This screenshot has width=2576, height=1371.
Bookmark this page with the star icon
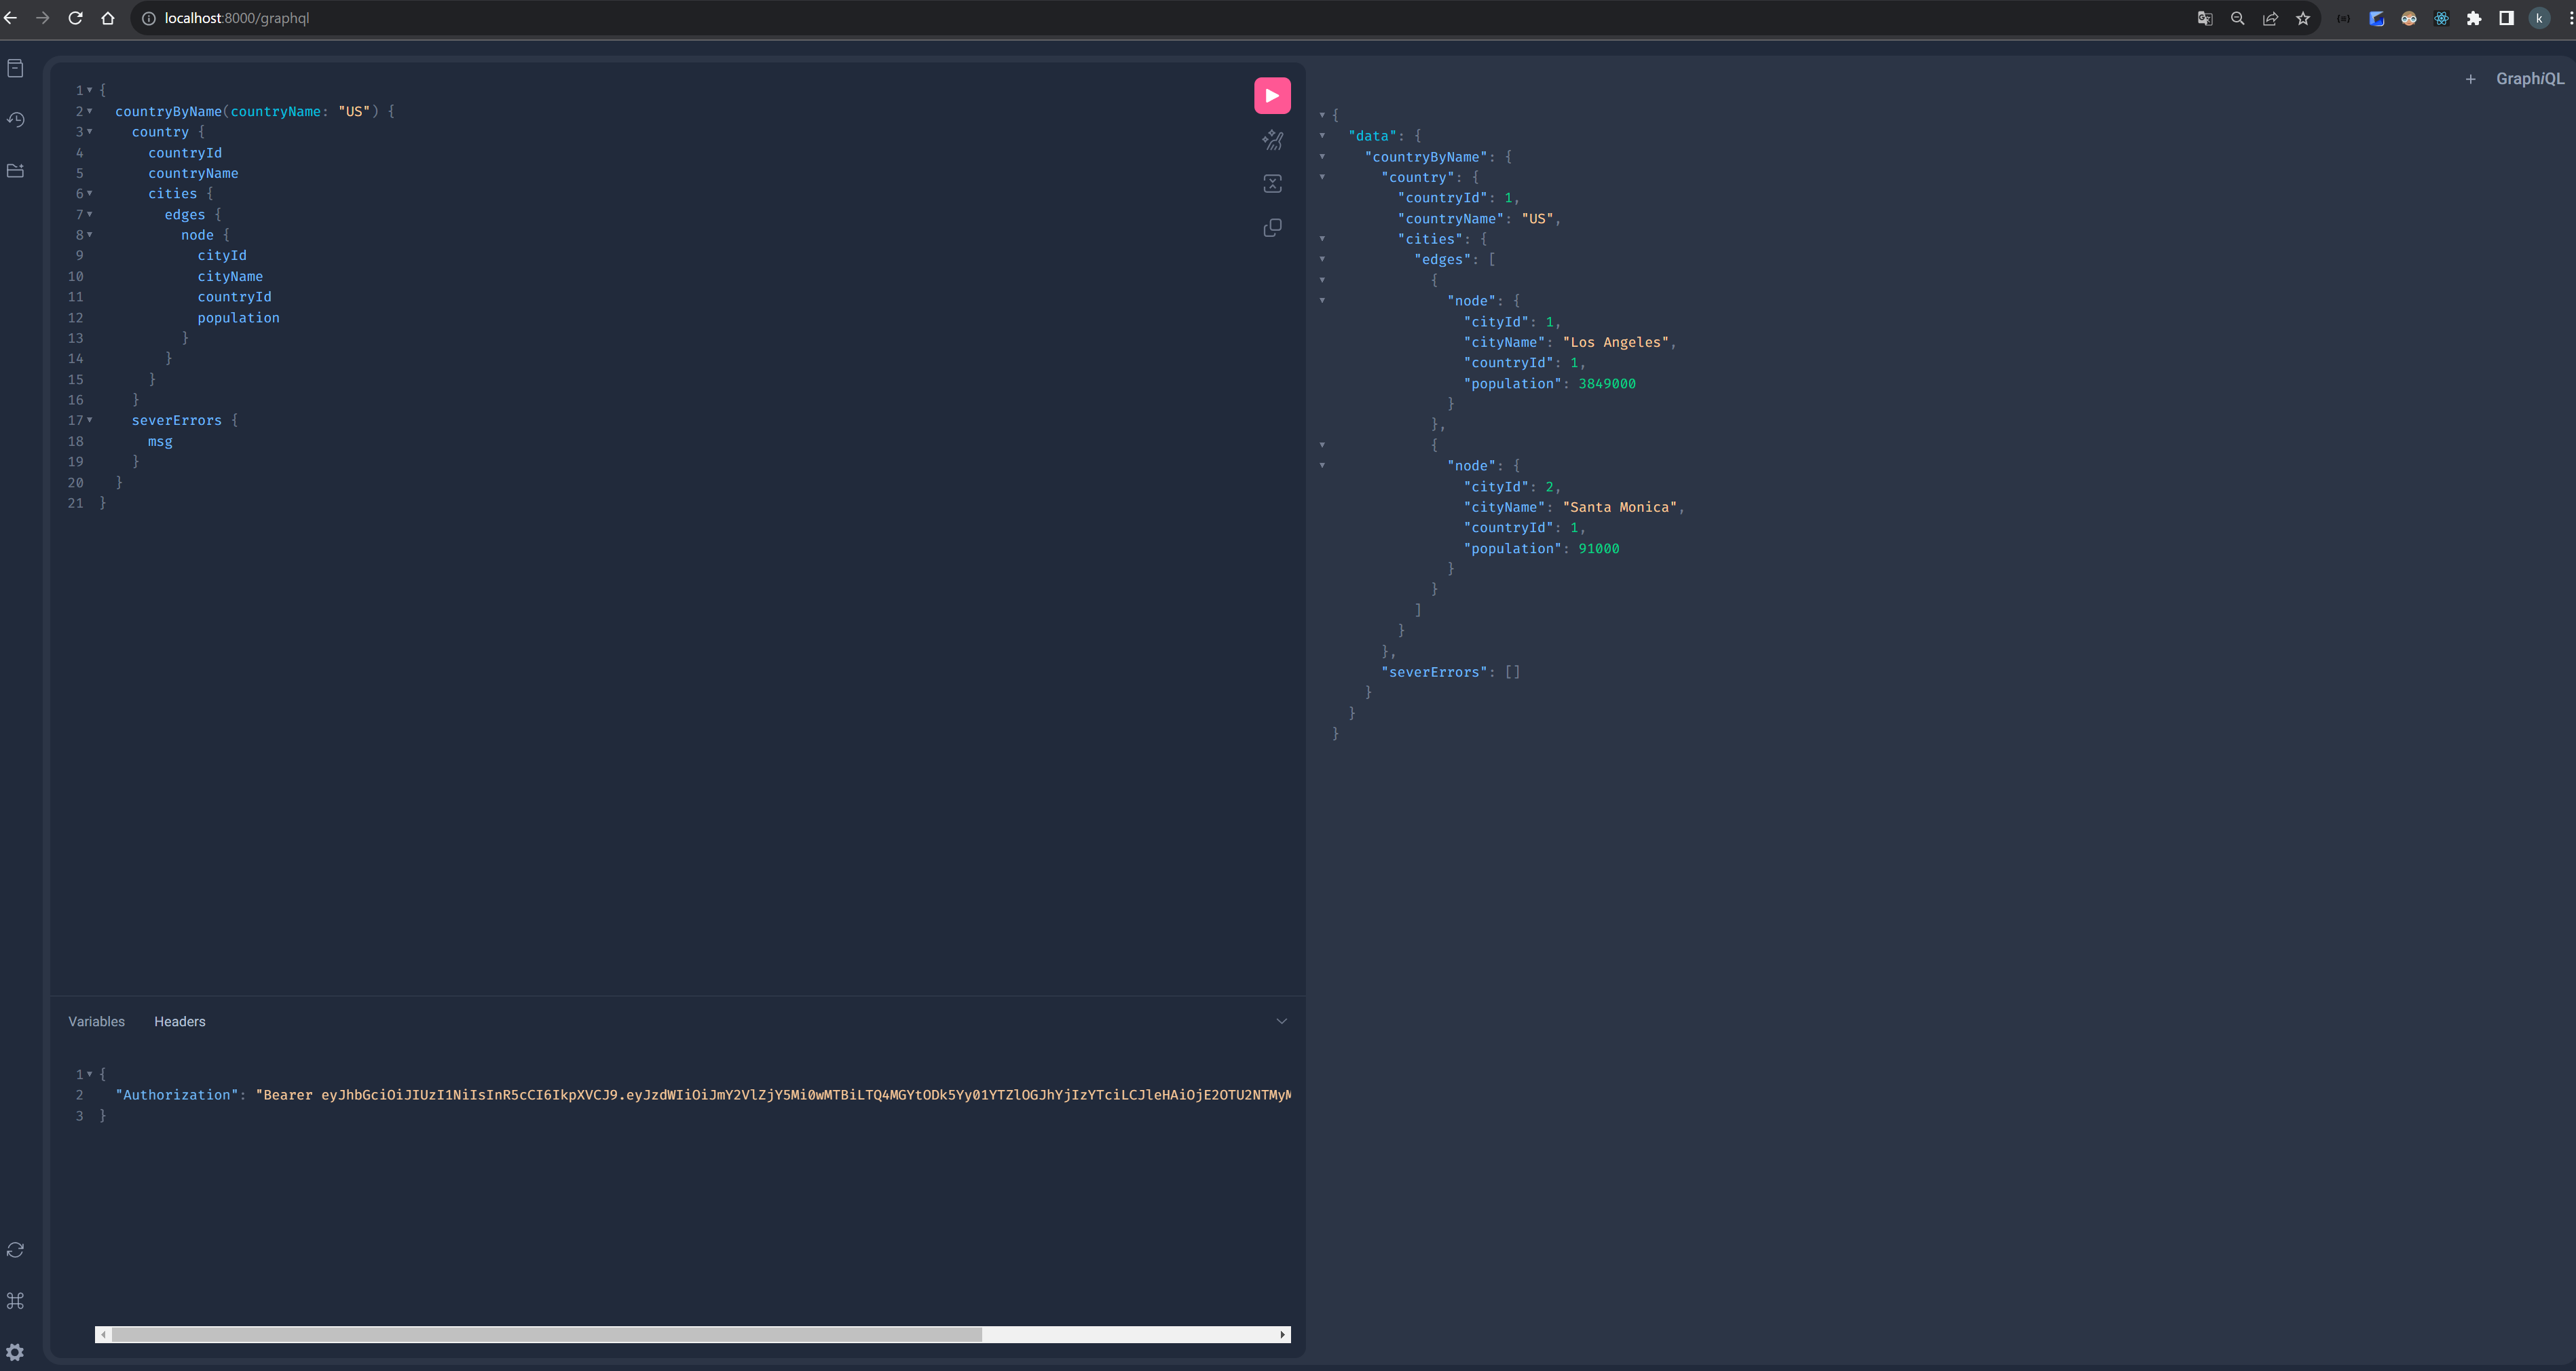[2303, 18]
